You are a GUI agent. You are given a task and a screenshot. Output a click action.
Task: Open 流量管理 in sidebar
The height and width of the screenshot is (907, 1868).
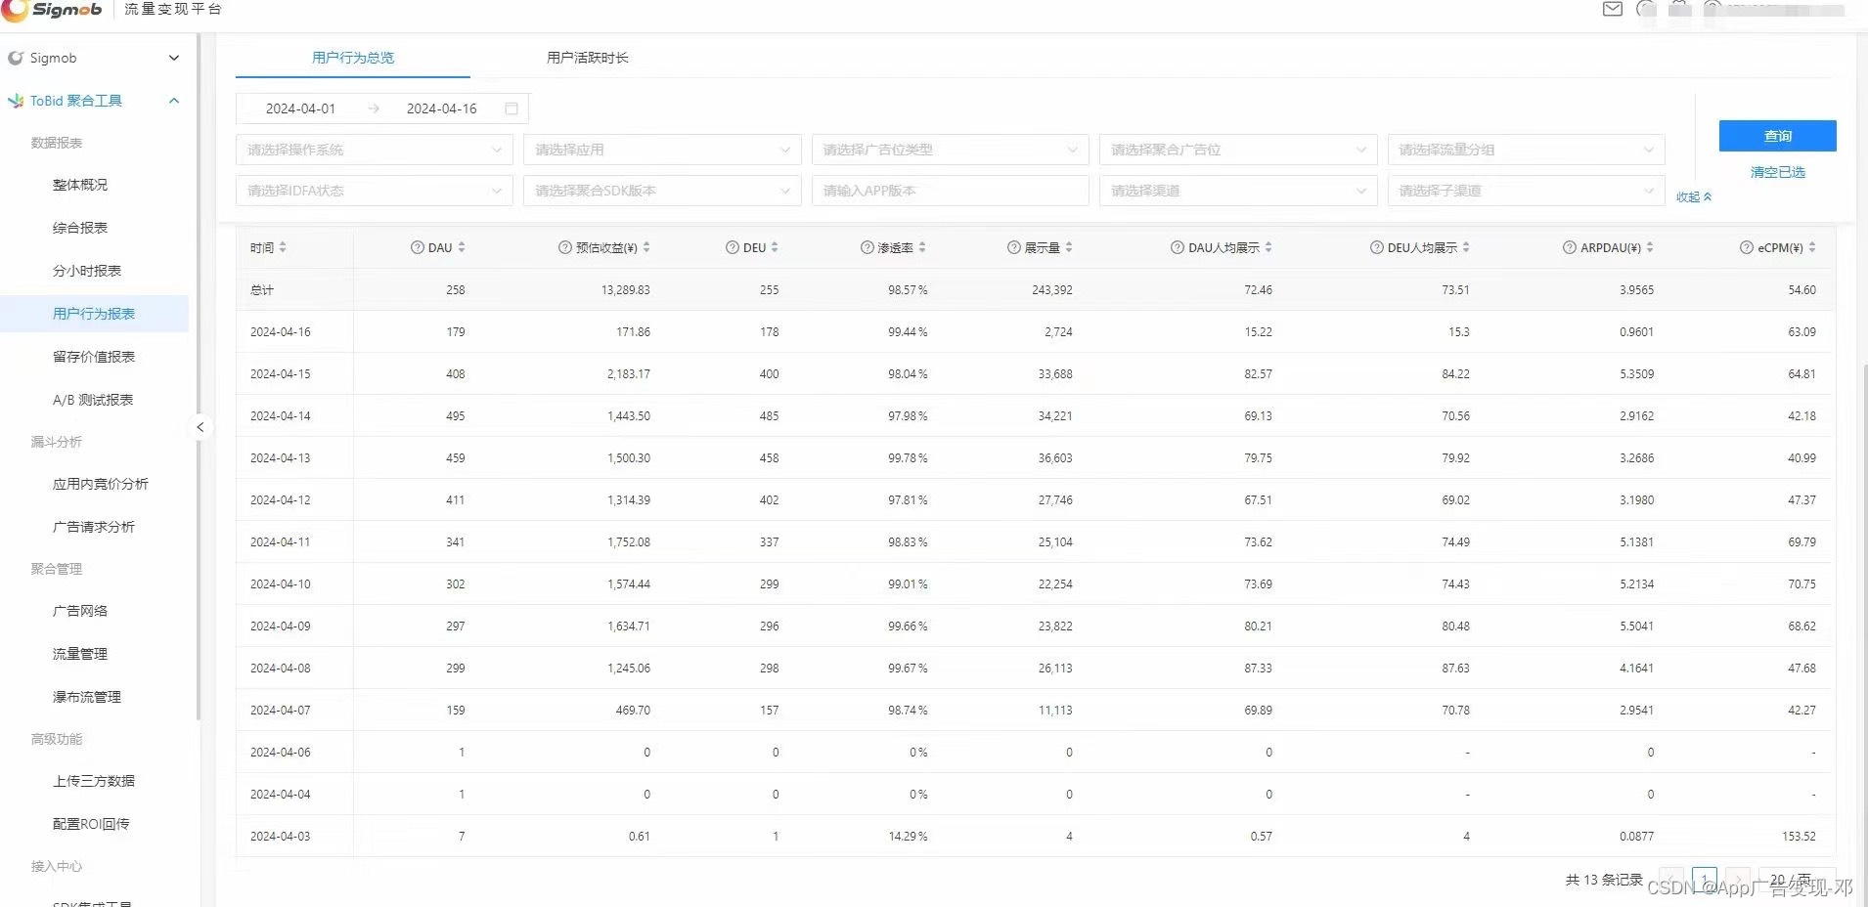pos(80,654)
